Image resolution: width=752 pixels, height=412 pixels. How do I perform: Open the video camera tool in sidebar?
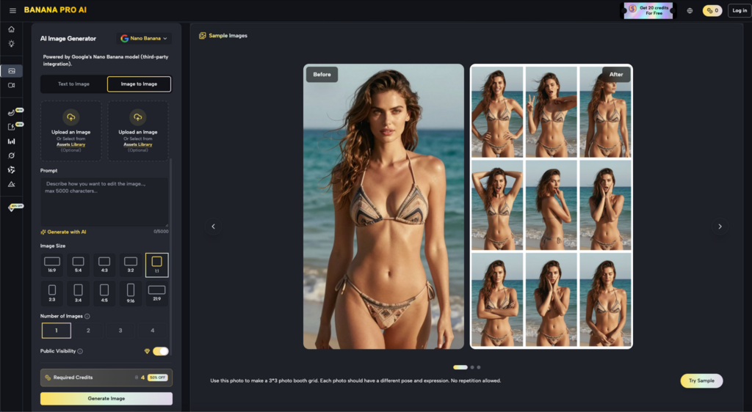(x=11, y=86)
